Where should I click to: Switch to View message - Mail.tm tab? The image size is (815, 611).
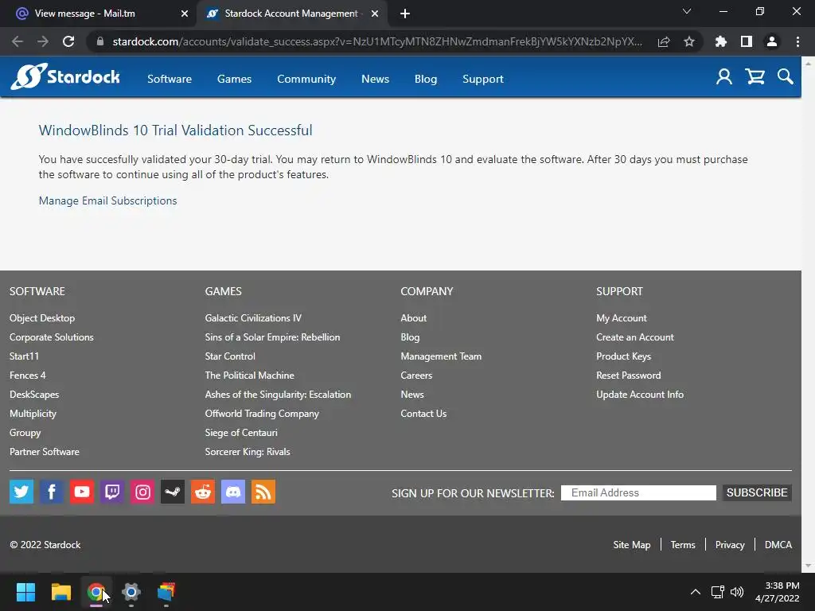[84, 14]
